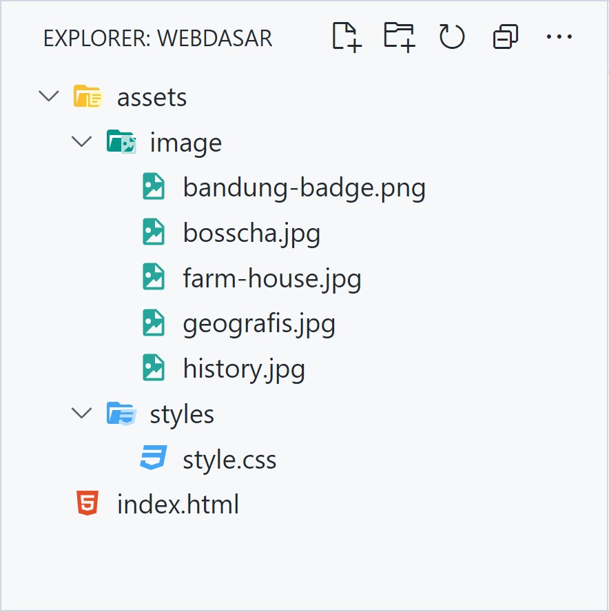Open the style.css stylesheet
This screenshot has height=612, width=609.
point(229,459)
